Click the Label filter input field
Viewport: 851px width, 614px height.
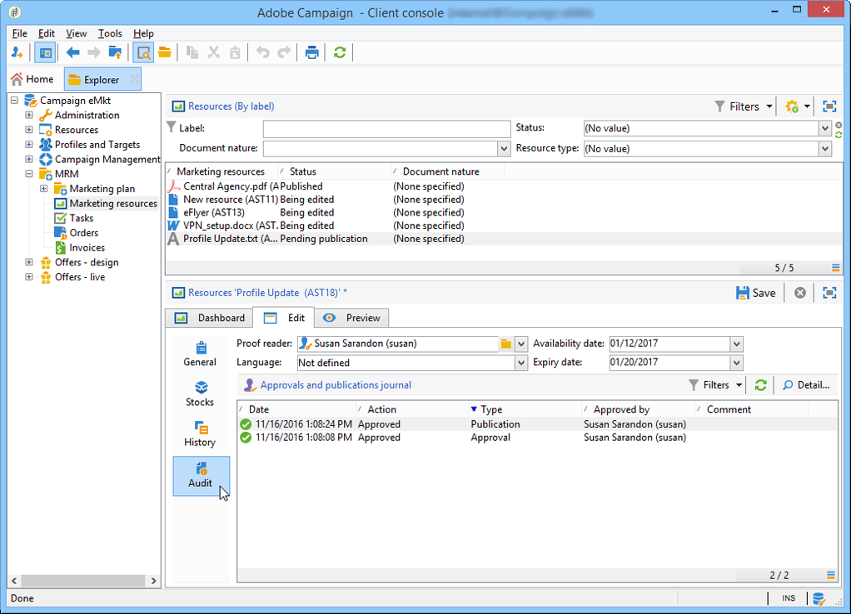(x=386, y=129)
